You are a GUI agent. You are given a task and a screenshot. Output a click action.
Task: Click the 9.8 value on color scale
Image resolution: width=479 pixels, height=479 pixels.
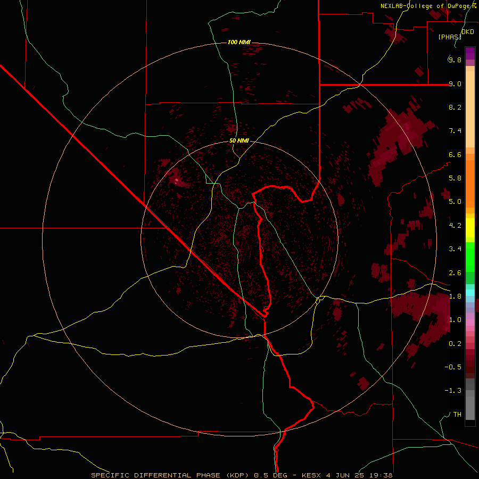click(x=455, y=60)
